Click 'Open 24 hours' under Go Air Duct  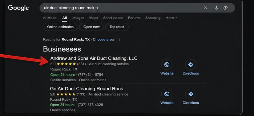[62, 105]
